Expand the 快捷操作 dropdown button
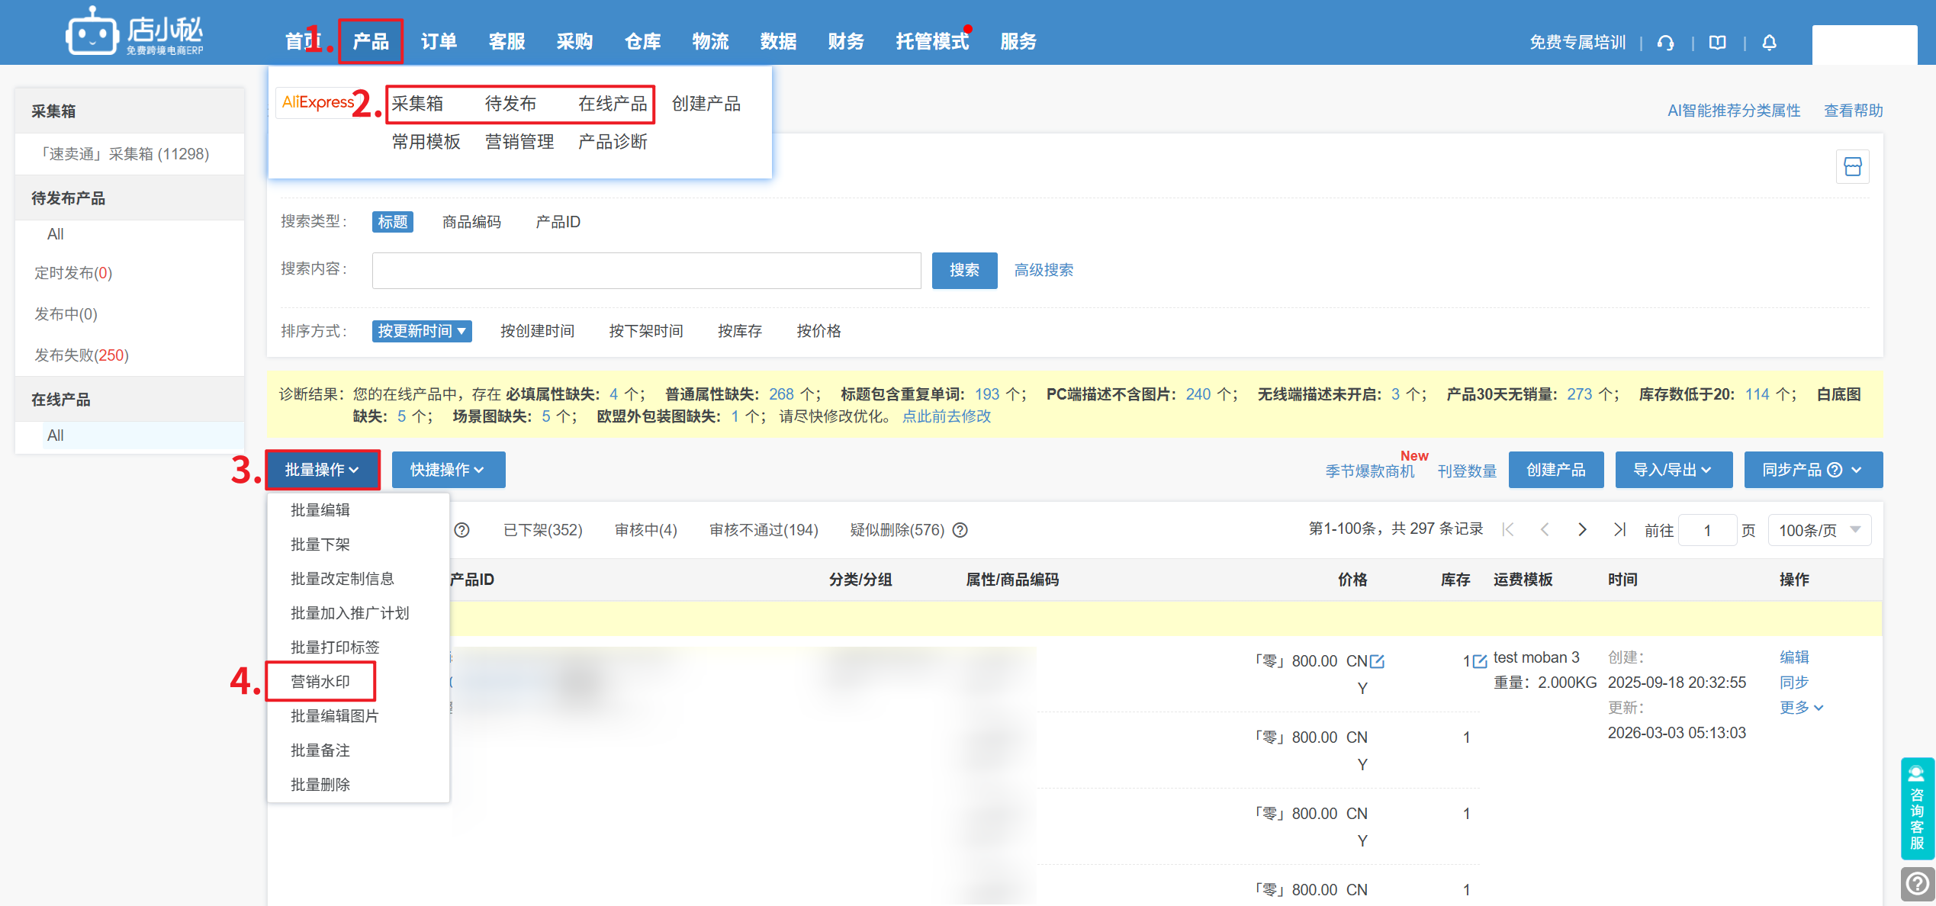The height and width of the screenshot is (906, 1936). pos(448,470)
